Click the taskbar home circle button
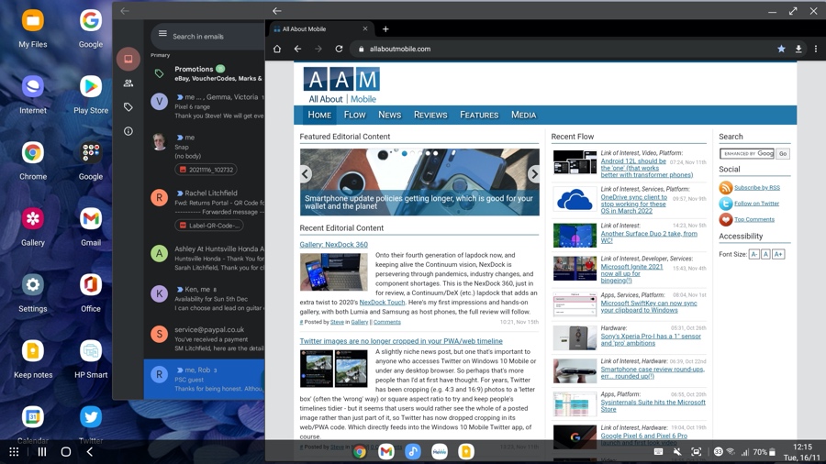826x464 pixels. click(x=66, y=452)
